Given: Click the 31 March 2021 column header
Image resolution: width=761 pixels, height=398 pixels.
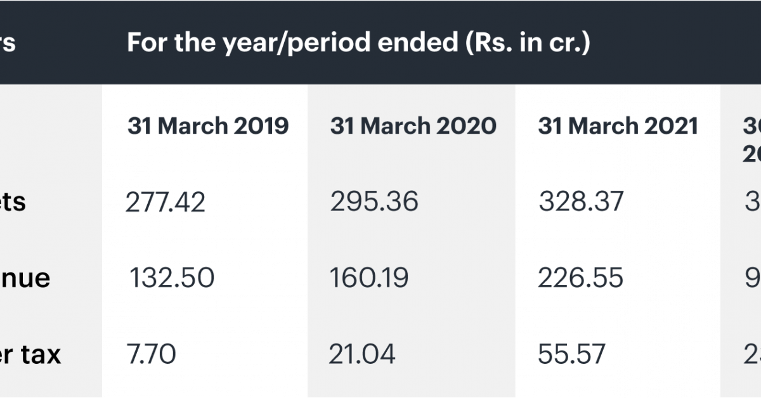Looking at the screenshot, I should pyautogui.click(x=618, y=125).
